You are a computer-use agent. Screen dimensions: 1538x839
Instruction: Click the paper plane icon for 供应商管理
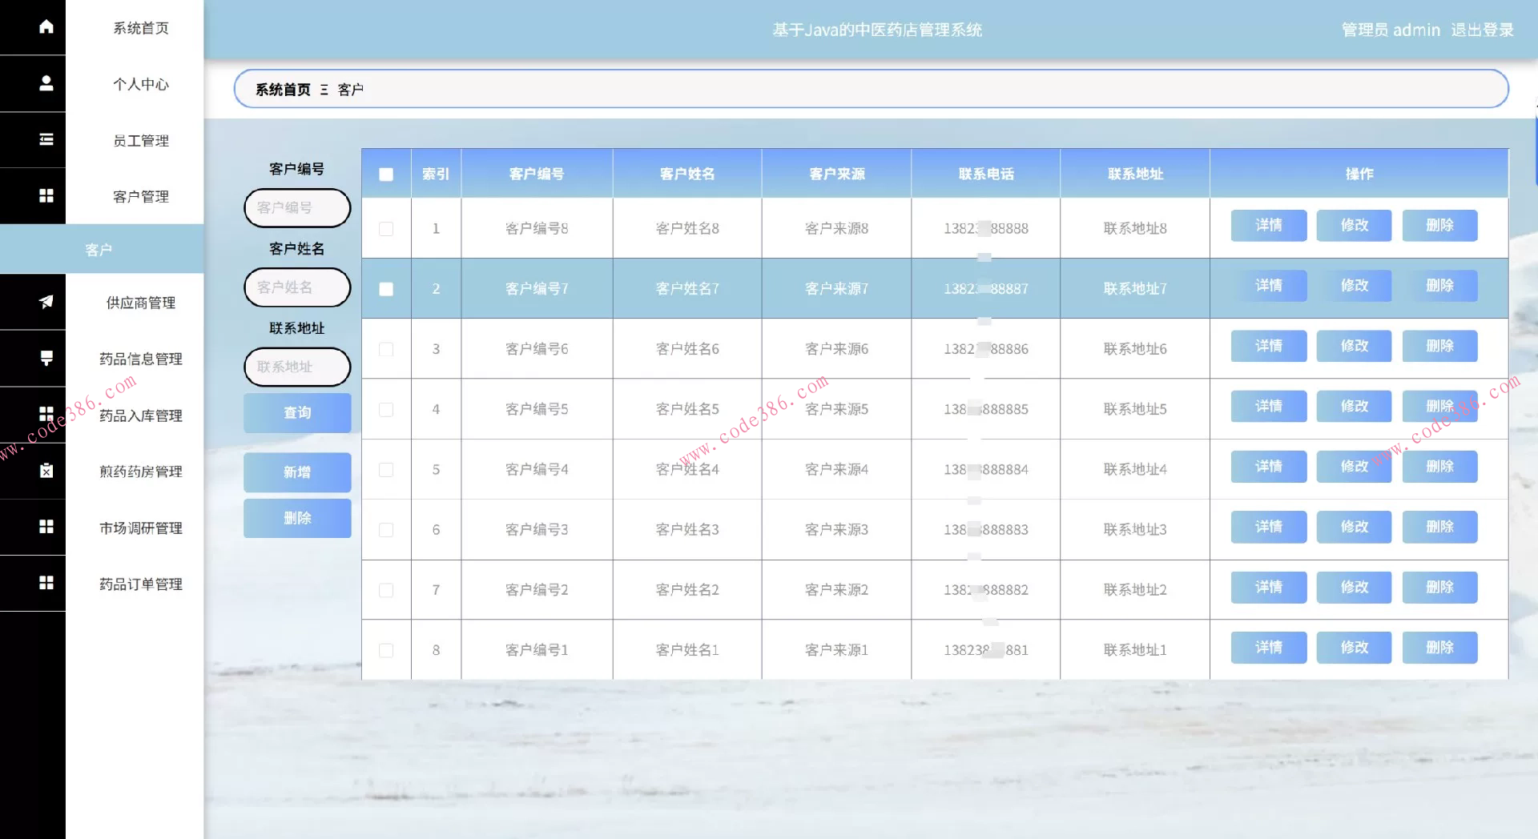pyautogui.click(x=46, y=302)
